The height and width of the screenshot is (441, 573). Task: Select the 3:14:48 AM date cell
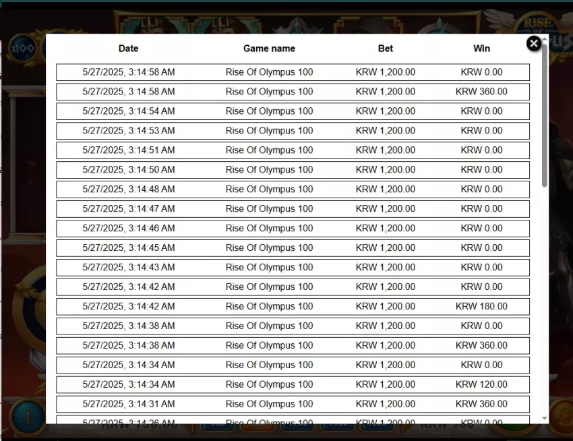coord(129,189)
